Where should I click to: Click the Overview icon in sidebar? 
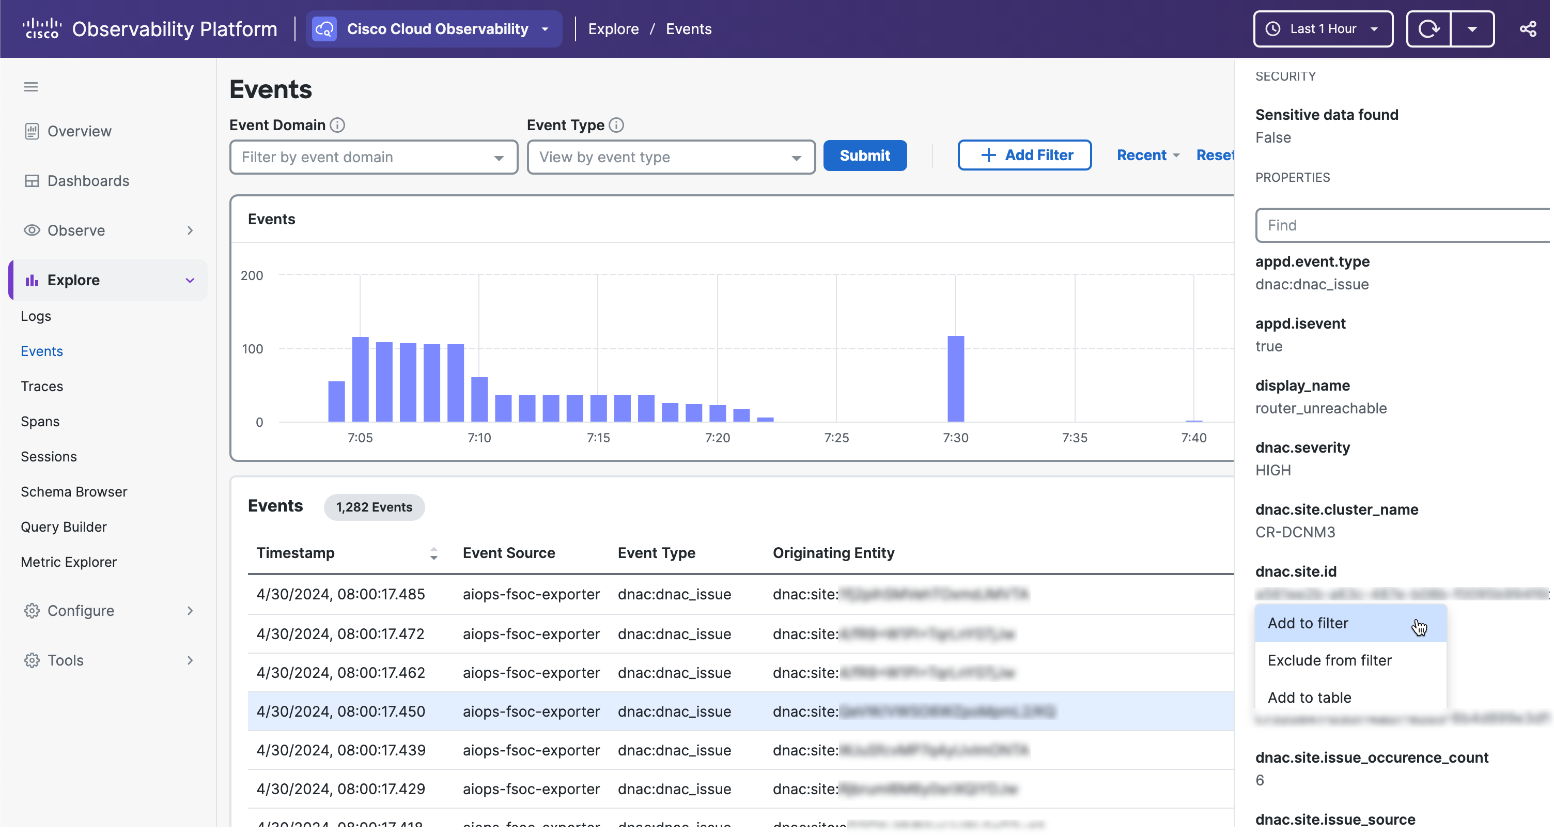pyautogui.click(x=32, y=131)
